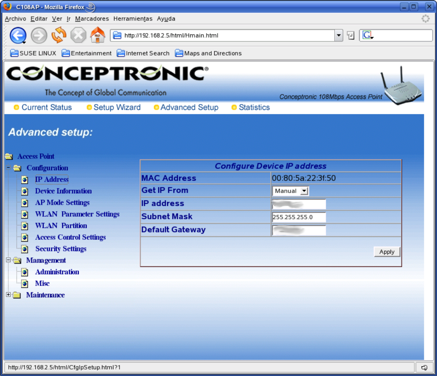Open the Device Information link
Viewport: 437px width, 376px height.
coord(63,191)
